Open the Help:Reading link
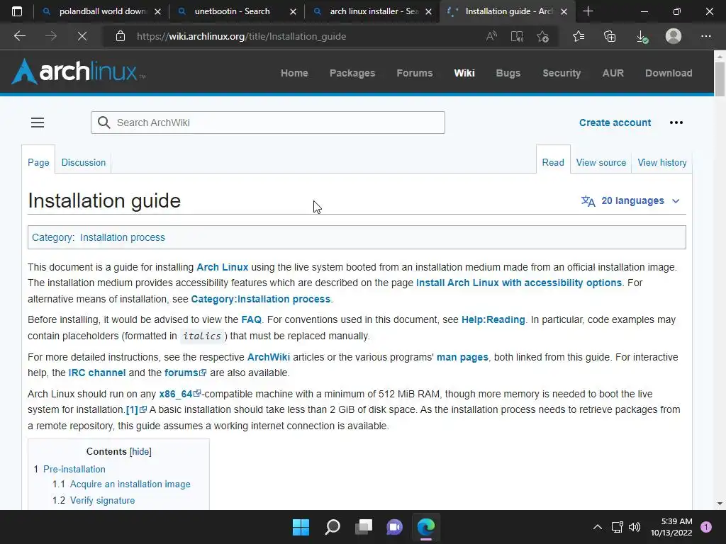The width and height of the screenshot is (726, 544). (493, 319)
